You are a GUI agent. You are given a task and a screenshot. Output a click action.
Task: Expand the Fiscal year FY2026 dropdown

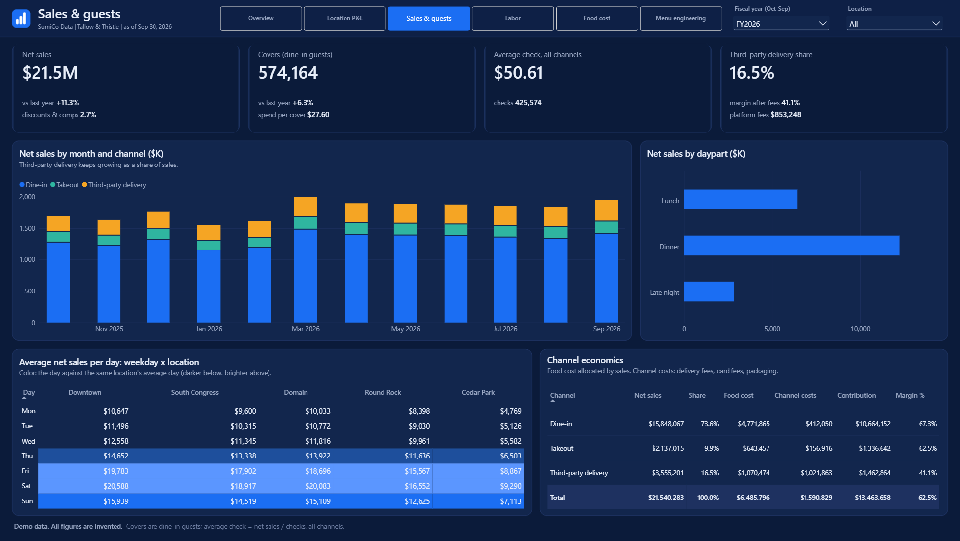781,24
